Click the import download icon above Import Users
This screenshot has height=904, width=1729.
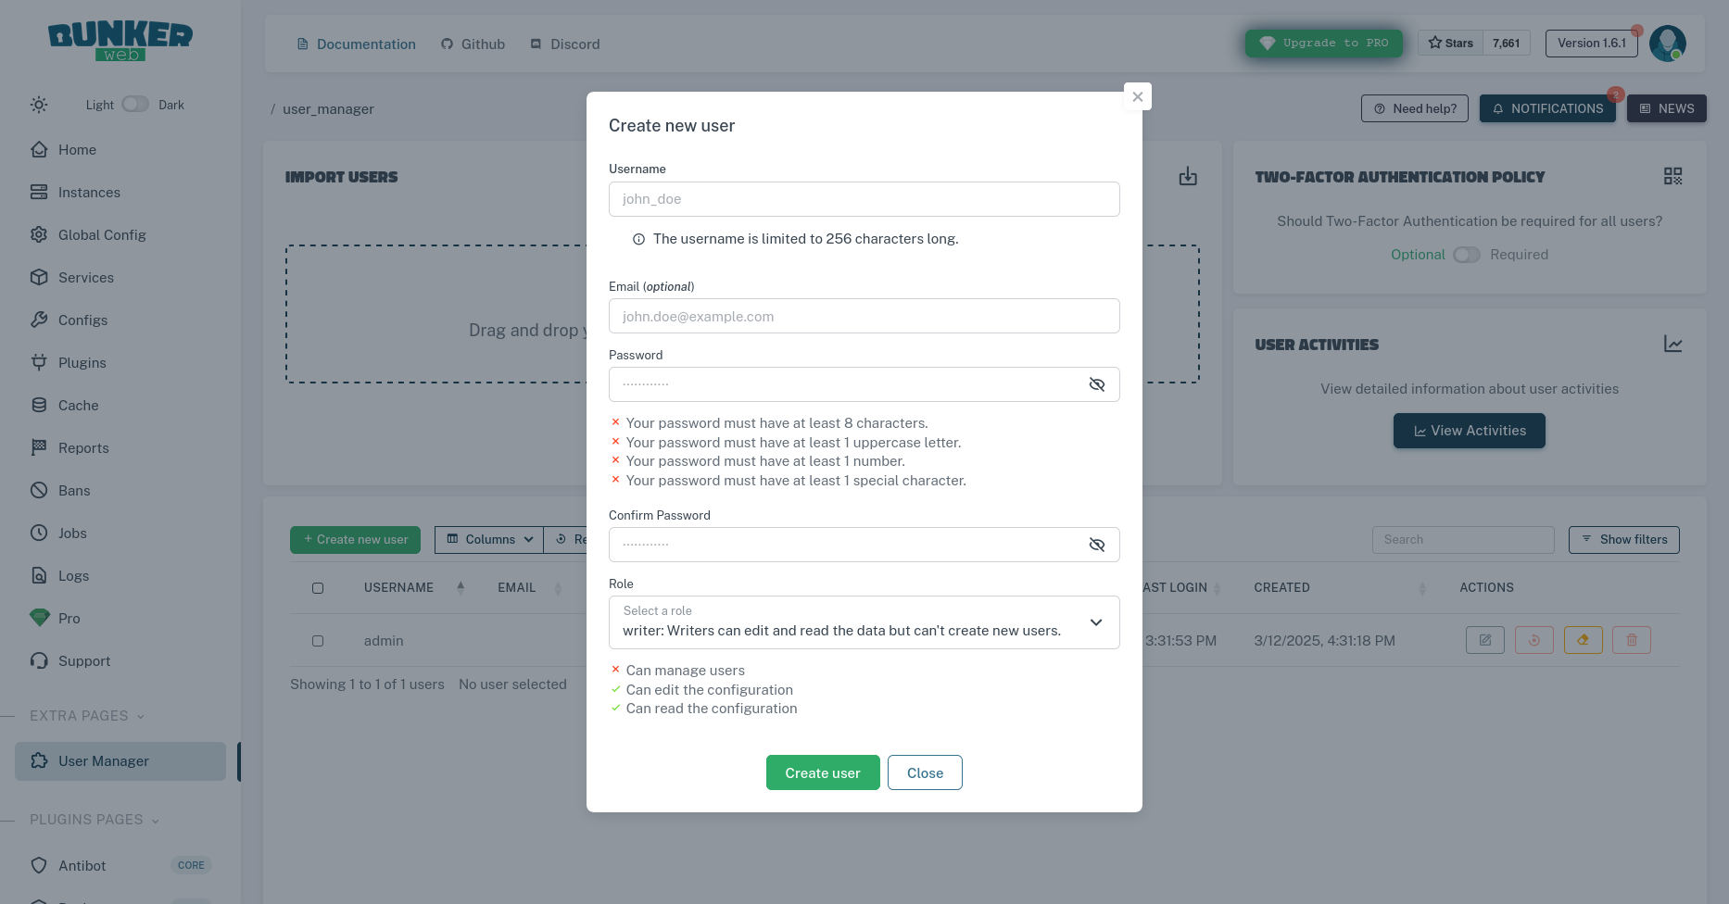tap(1188, 176)
